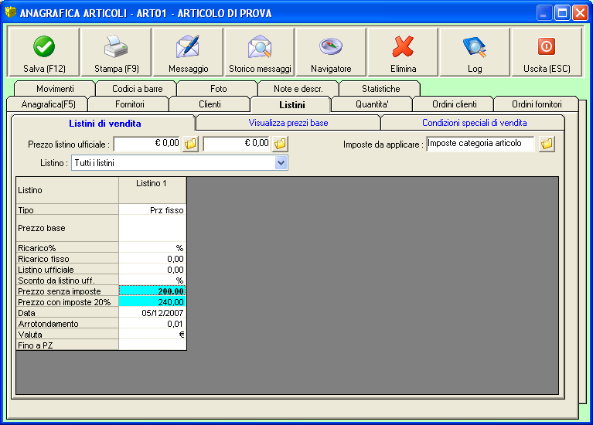Open Storico messaggi toolbar button
The width and height of the screenshot is (593, 425).
260,53
